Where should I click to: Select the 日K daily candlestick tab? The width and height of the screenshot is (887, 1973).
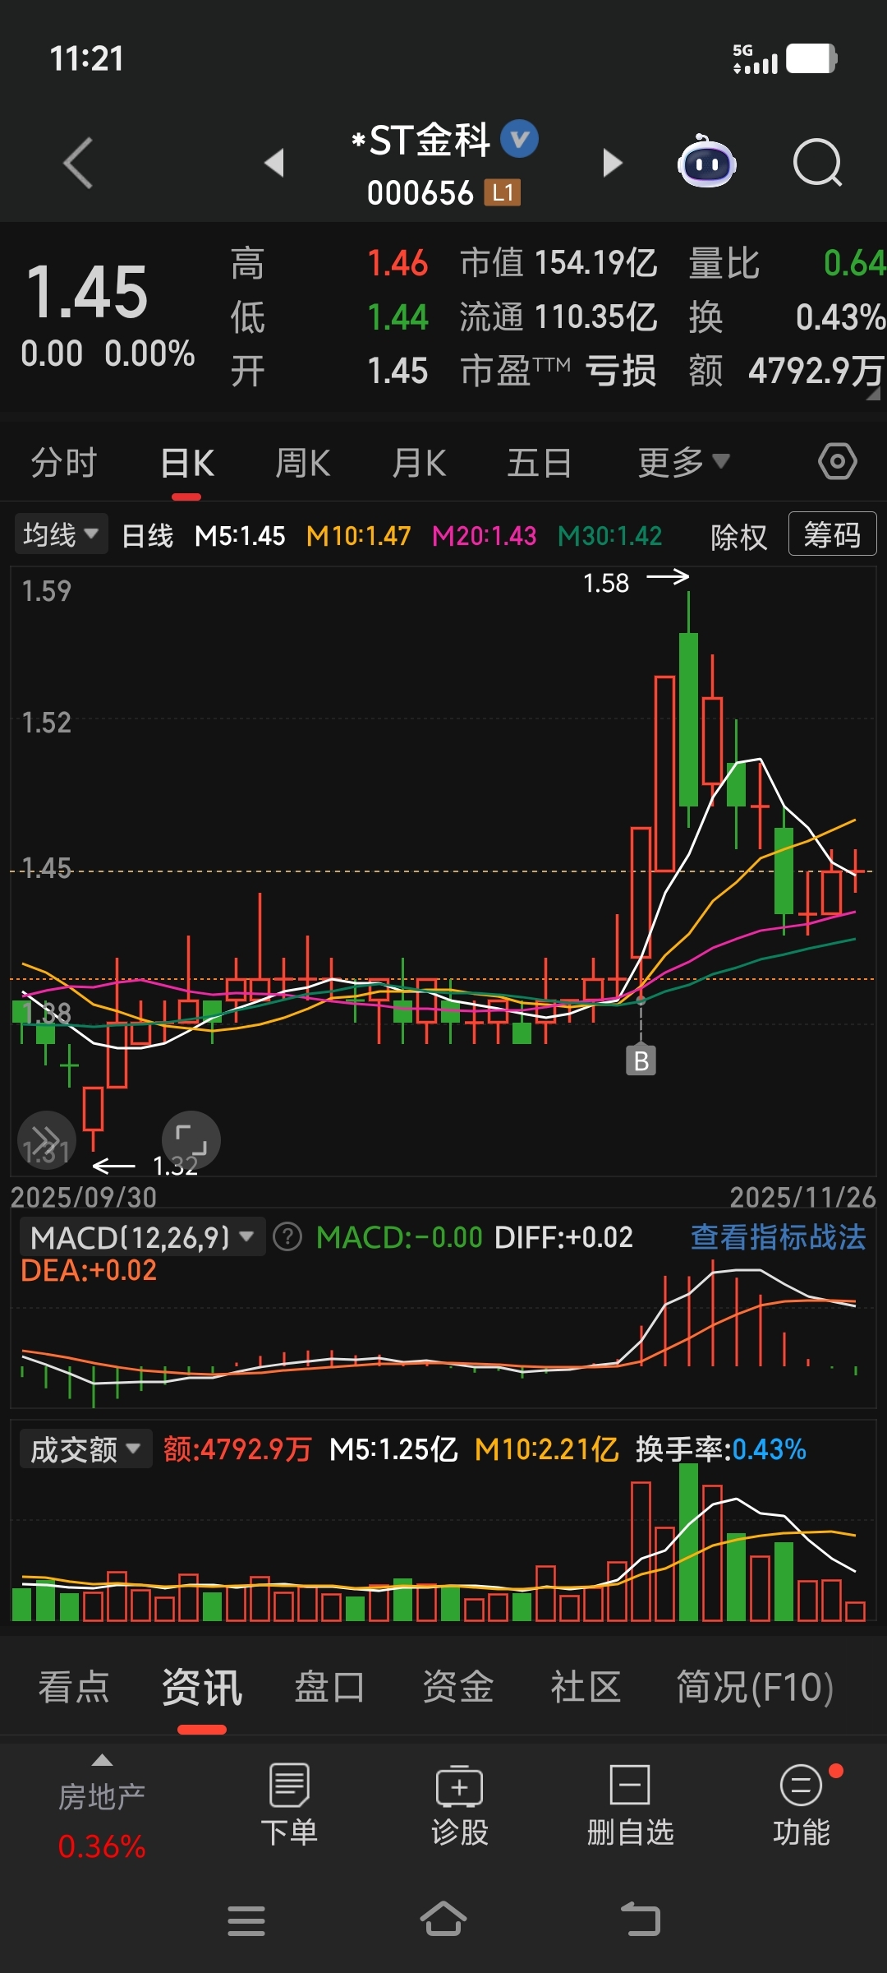186,463
